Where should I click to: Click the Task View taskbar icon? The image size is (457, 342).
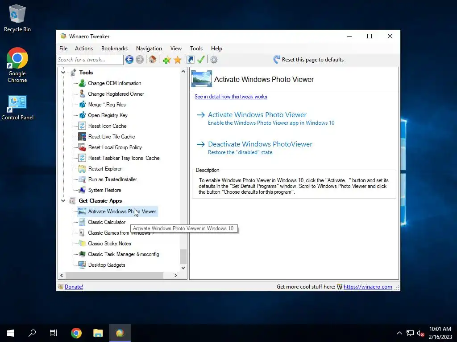pyautogui.click(x=54, y=333)
